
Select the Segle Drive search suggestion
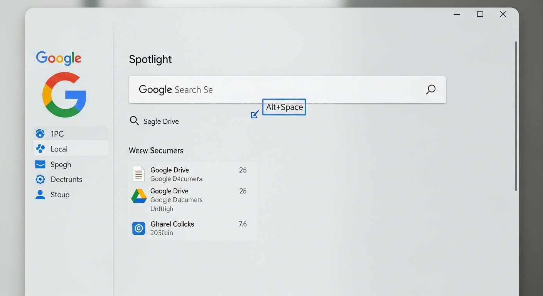154,121
